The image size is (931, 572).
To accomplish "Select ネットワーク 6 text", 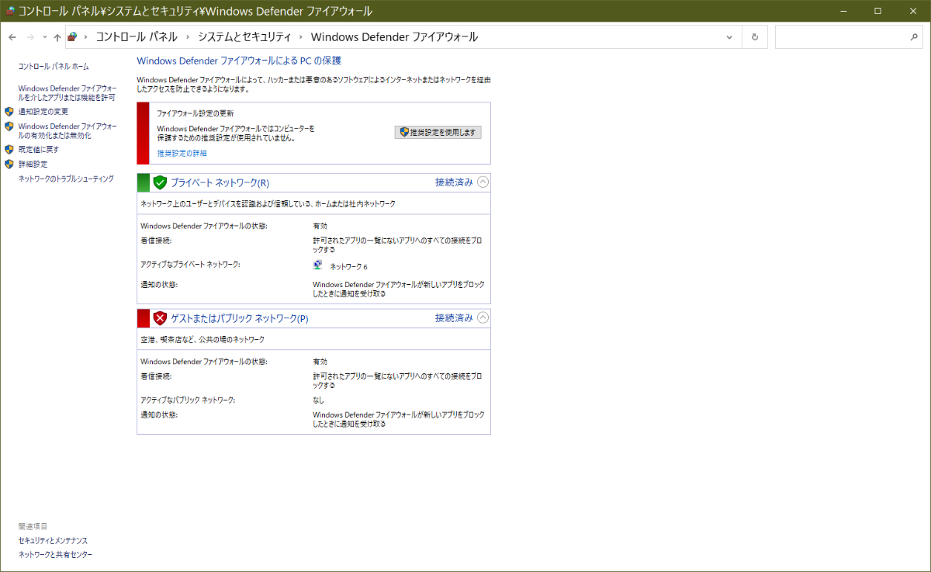I will tap(348, 267).
